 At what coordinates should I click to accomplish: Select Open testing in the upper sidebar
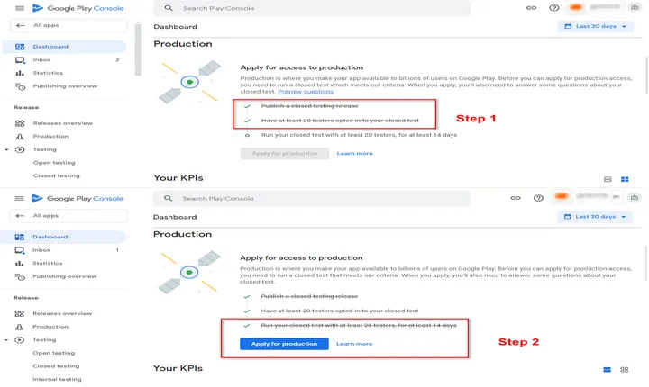[54, 163]
